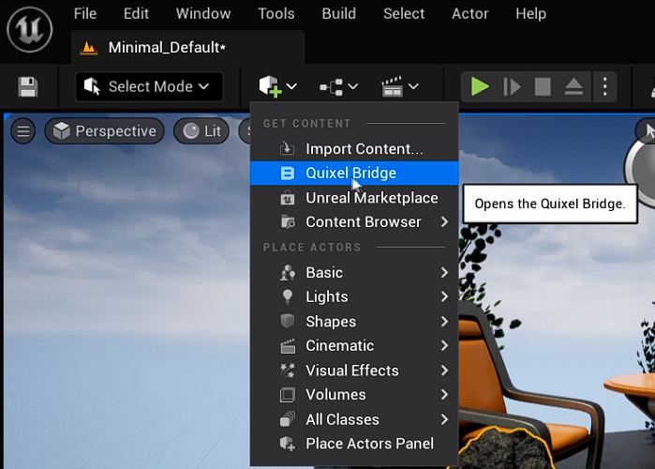
Task: Start Play in Editor with green button
Action: [x=480, y=87]
